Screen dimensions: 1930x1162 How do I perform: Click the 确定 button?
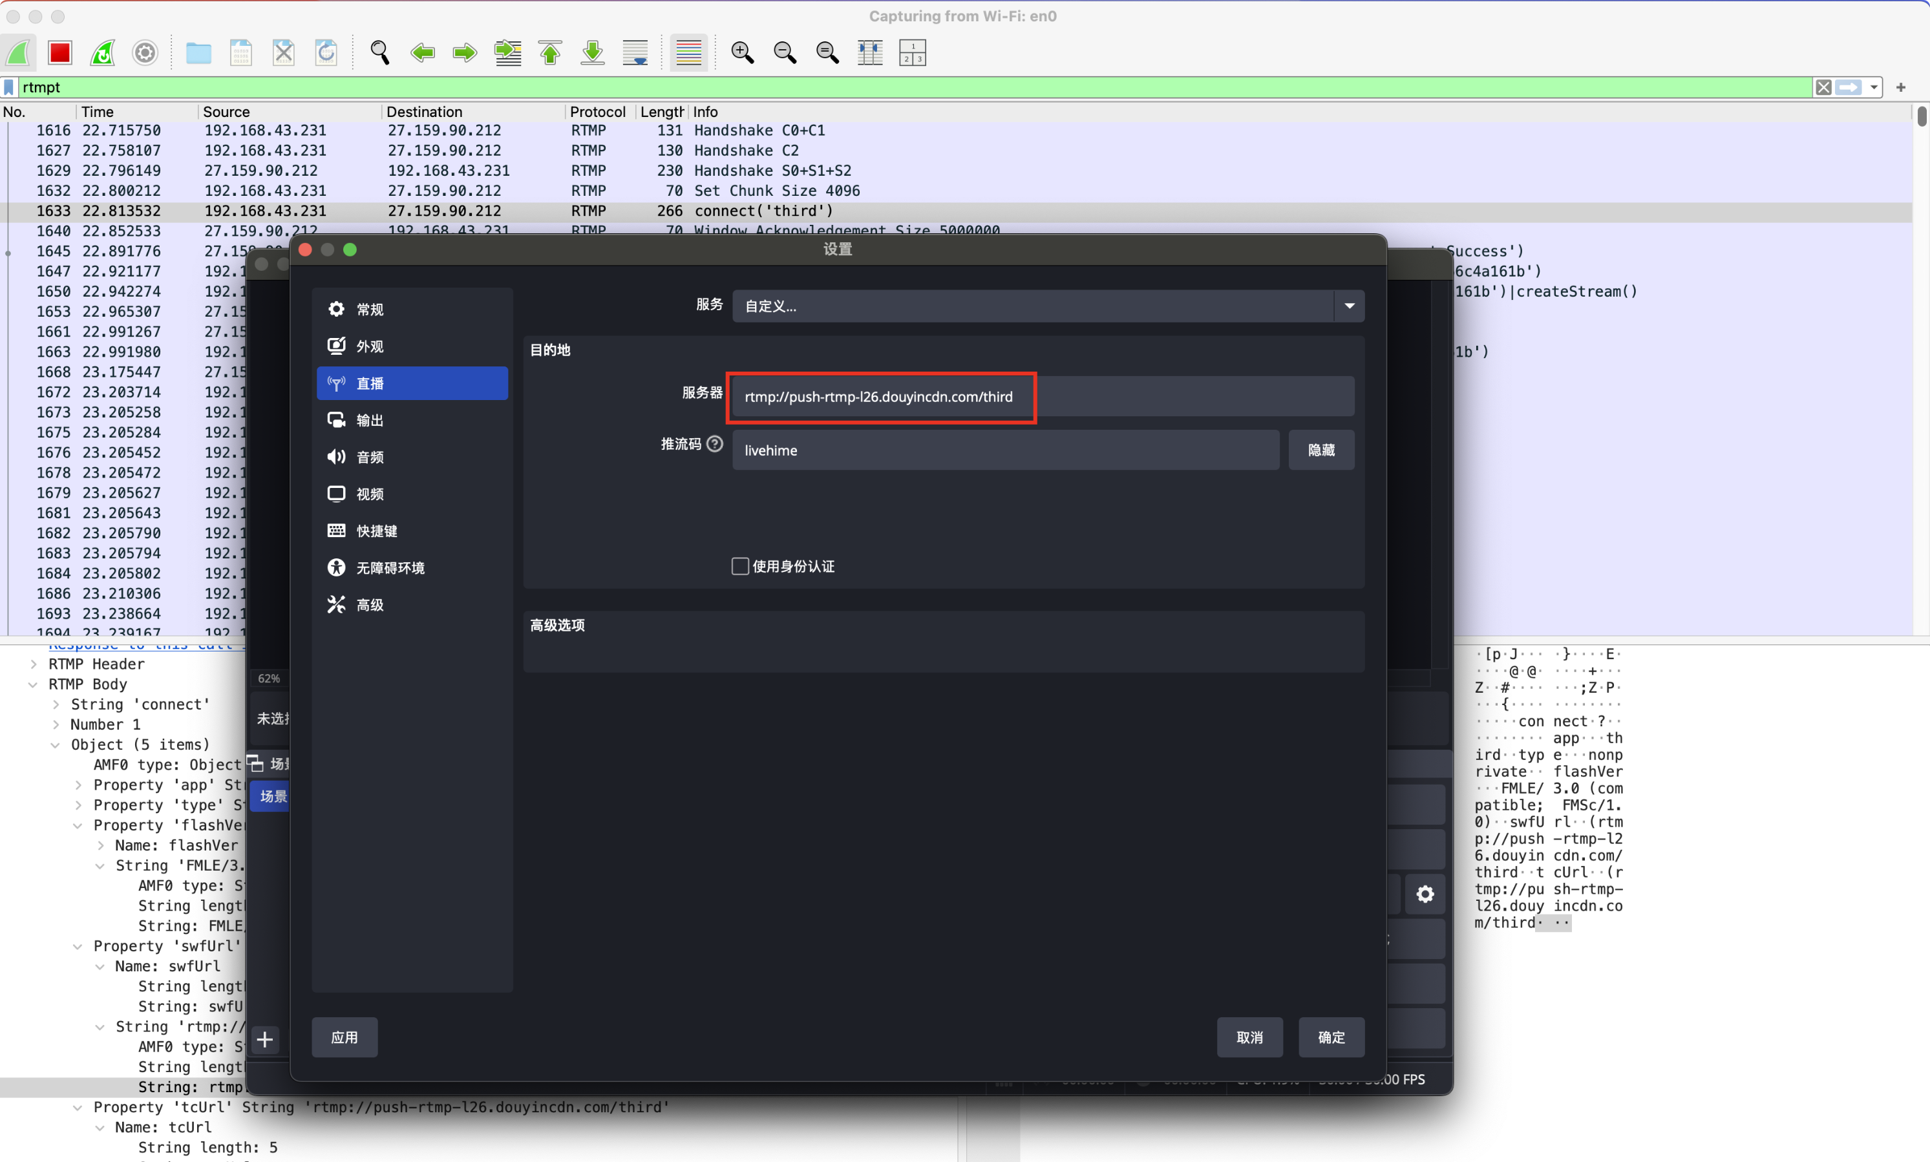click(x=1331, y=1037)
